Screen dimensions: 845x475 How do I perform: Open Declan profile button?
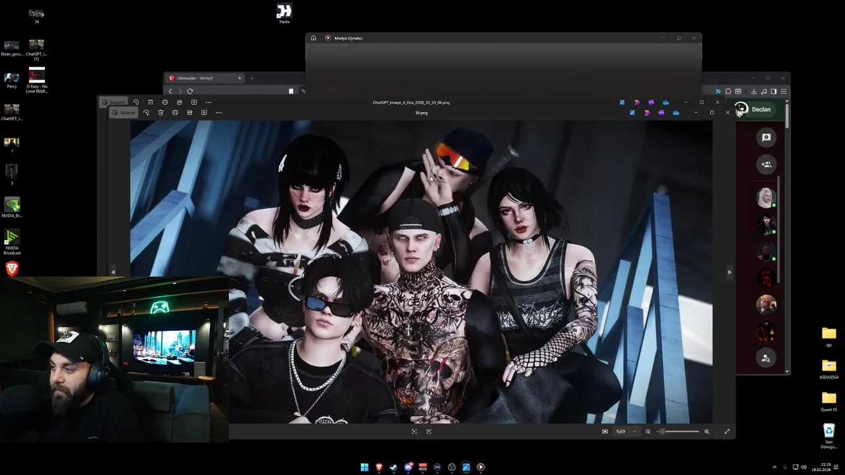pyautogui.click(x=755, y=110)
